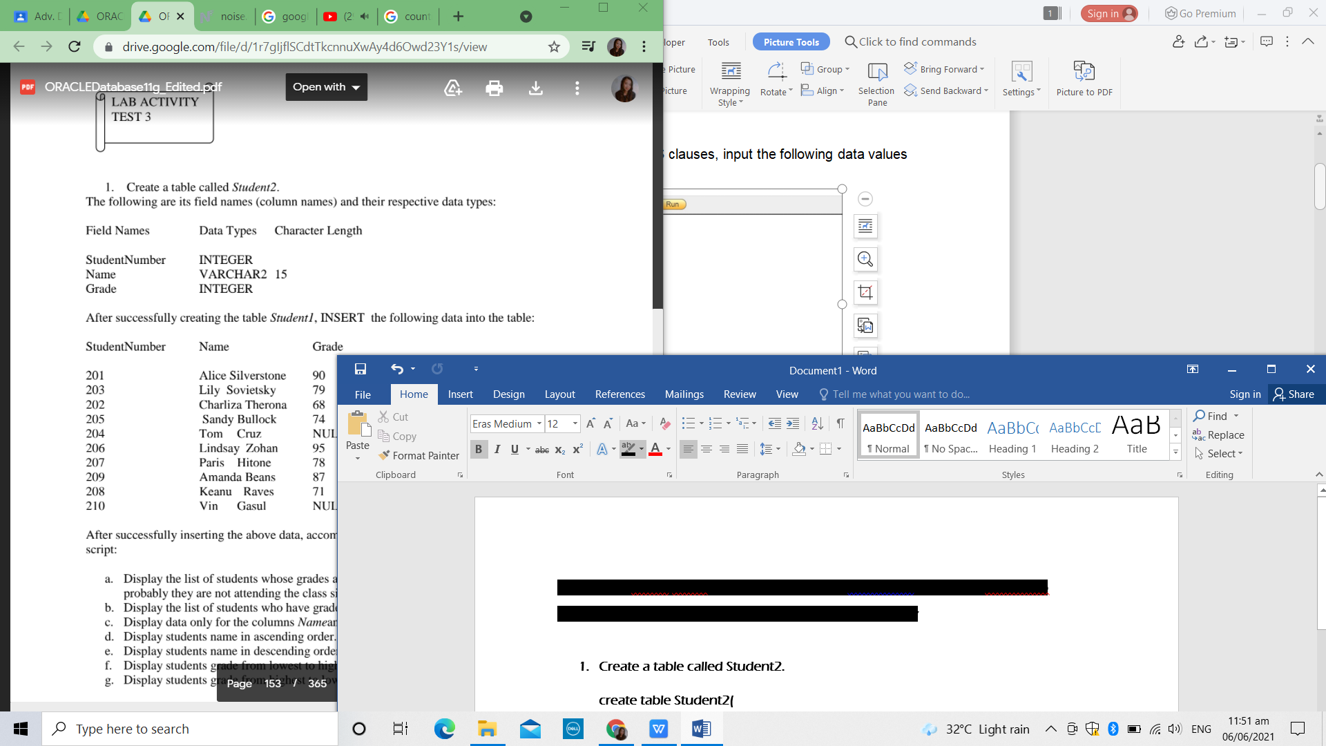Open Wrapping Style in WPS Picture Tools
Screen dimensions: 1326x746
[730, 84]
